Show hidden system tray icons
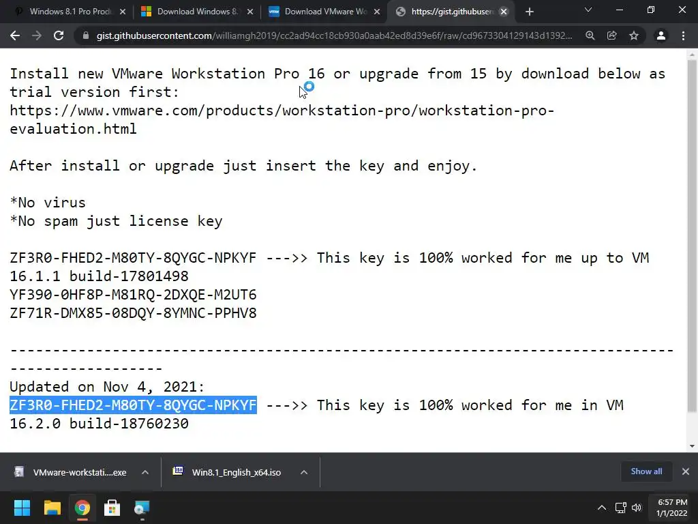The height and width of the screenshot is (524, 698). 601,508
